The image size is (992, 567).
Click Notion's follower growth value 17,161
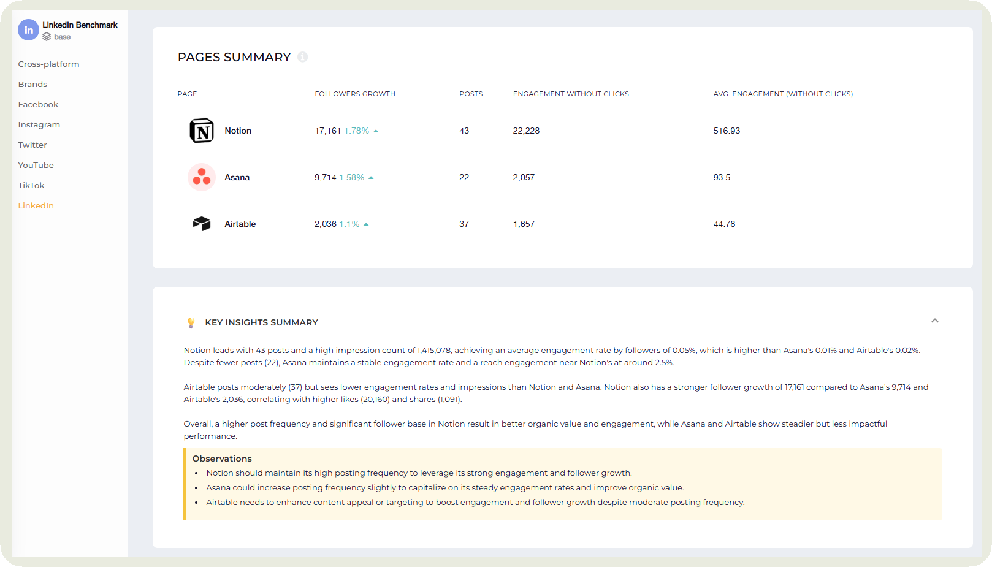point(326,130)
